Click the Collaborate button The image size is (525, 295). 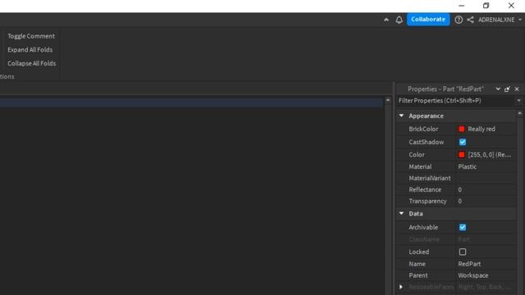tap(428, 20)
